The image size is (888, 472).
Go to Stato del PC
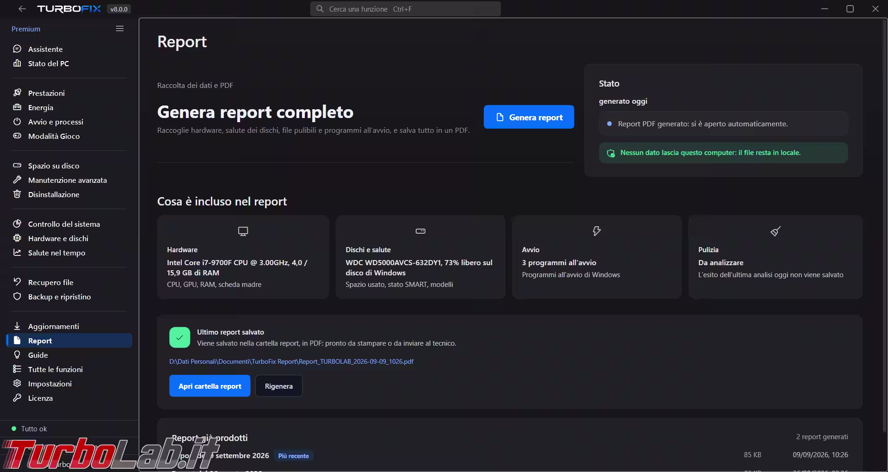tap(69, 63)
